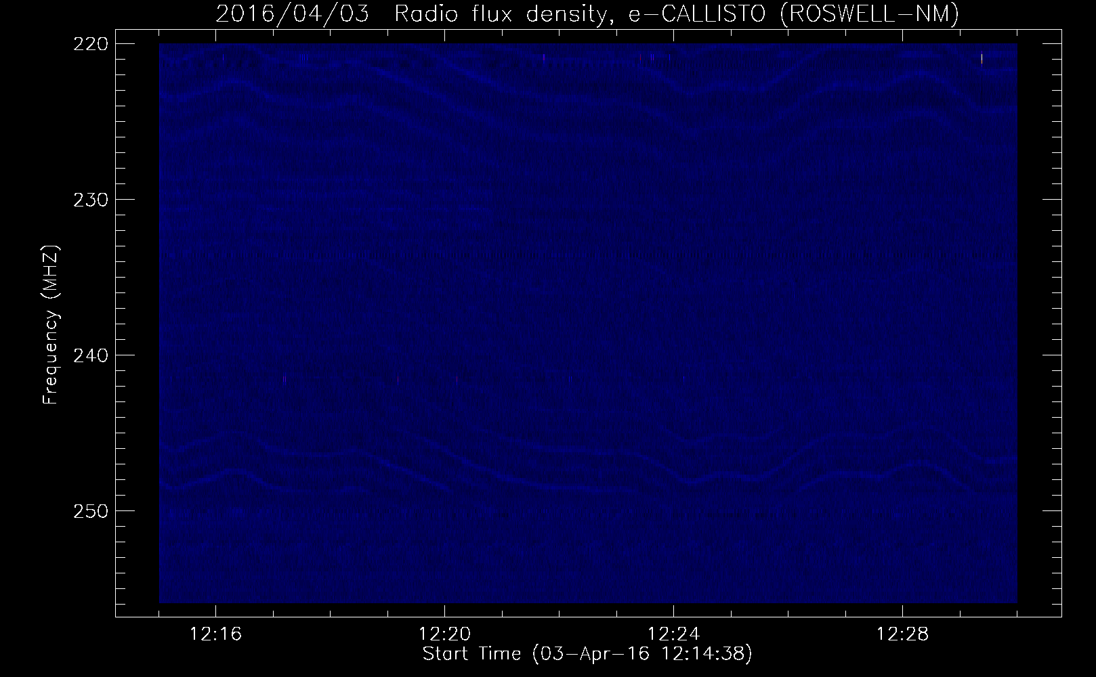Viewport: 1096px width, 677px height.
Task: Select the 'Frequency (MHZ)' axis label
Action: [x=51, y=326]
